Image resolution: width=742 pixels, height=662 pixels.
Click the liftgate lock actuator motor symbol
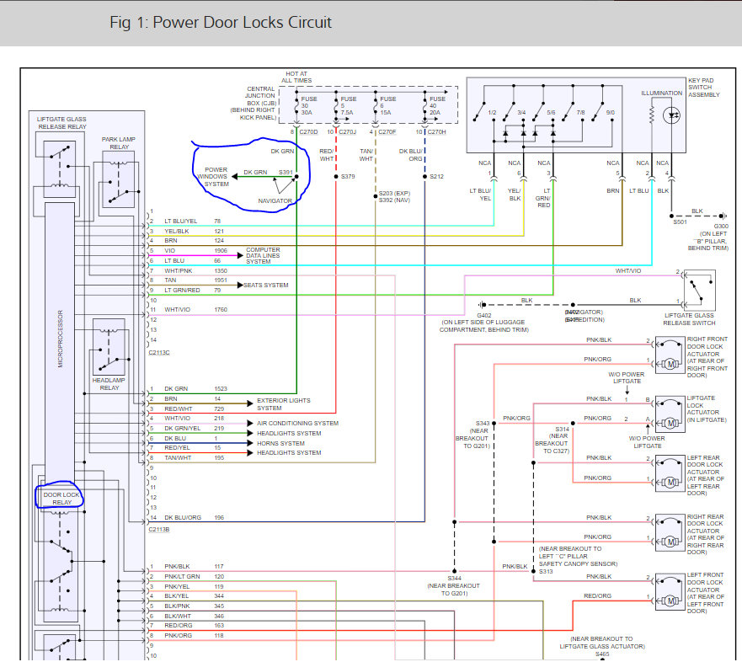point(670,423)
